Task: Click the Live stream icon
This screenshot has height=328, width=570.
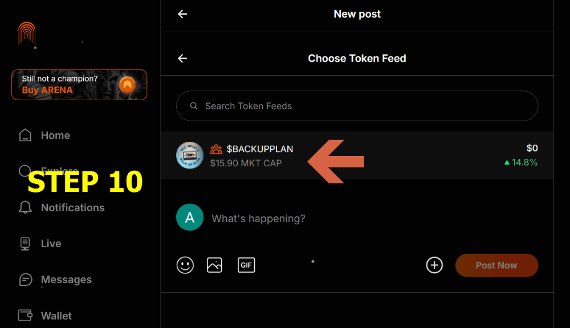Action: point(25,244)
